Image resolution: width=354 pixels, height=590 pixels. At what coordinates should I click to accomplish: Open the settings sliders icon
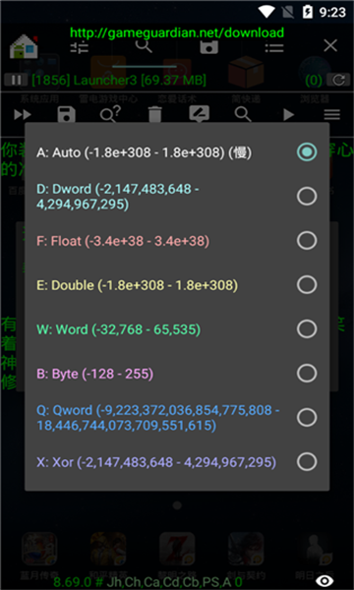(x=80, y=46)
